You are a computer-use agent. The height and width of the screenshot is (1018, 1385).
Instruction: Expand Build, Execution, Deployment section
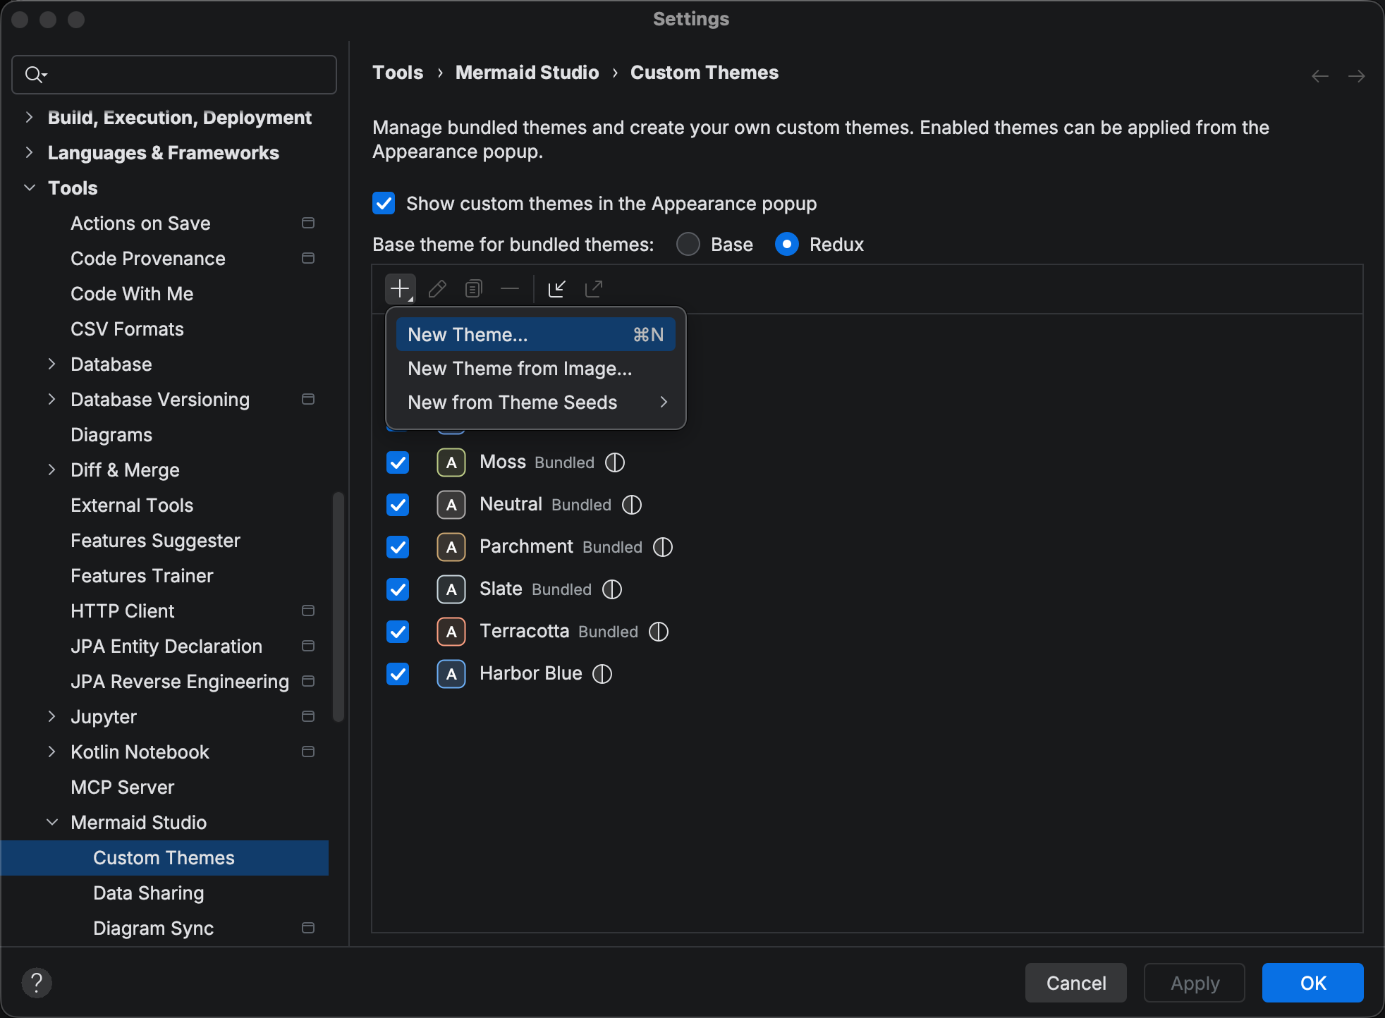[29, 117]
